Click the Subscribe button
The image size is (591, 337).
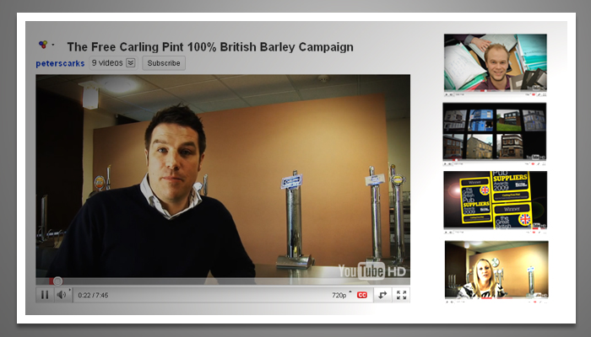(164, 63)
